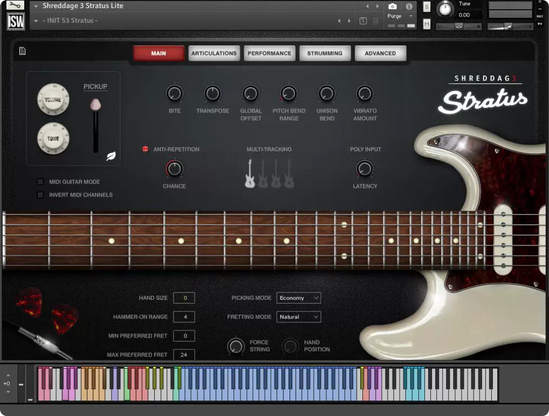Screen dimensions: 549x416
Task: Switch to the ARTICULATIONS tab
Action: click(x=214, y=53)
